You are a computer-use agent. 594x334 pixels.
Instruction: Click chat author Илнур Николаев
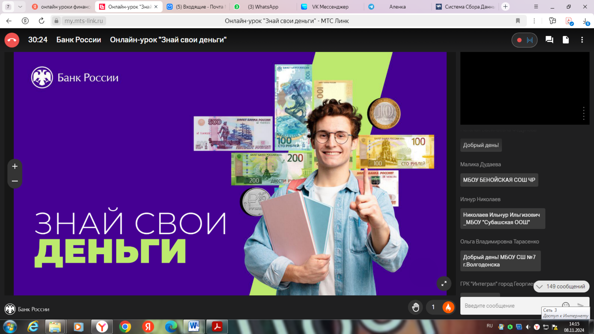coord(480,199)
